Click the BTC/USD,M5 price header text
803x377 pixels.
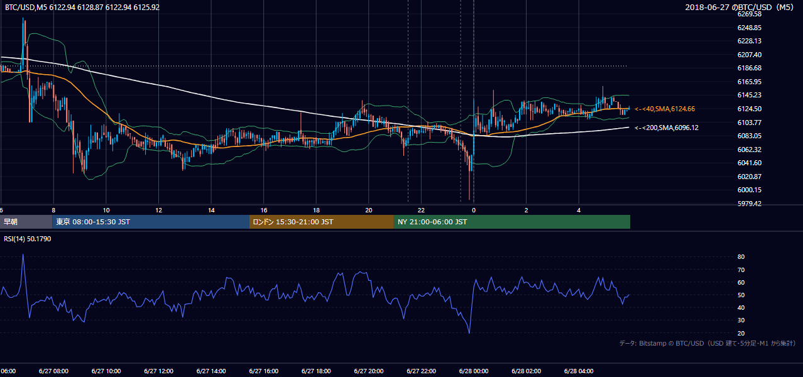tap(80, 8)
